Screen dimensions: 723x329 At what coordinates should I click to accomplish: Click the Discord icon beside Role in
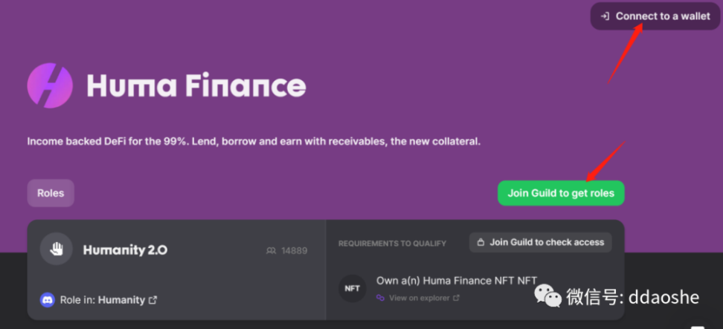(x=48, y=300)
